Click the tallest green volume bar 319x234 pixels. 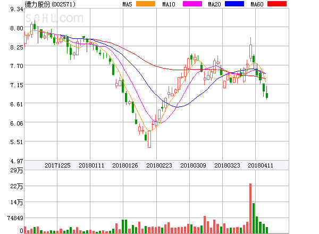pos(254,218)
